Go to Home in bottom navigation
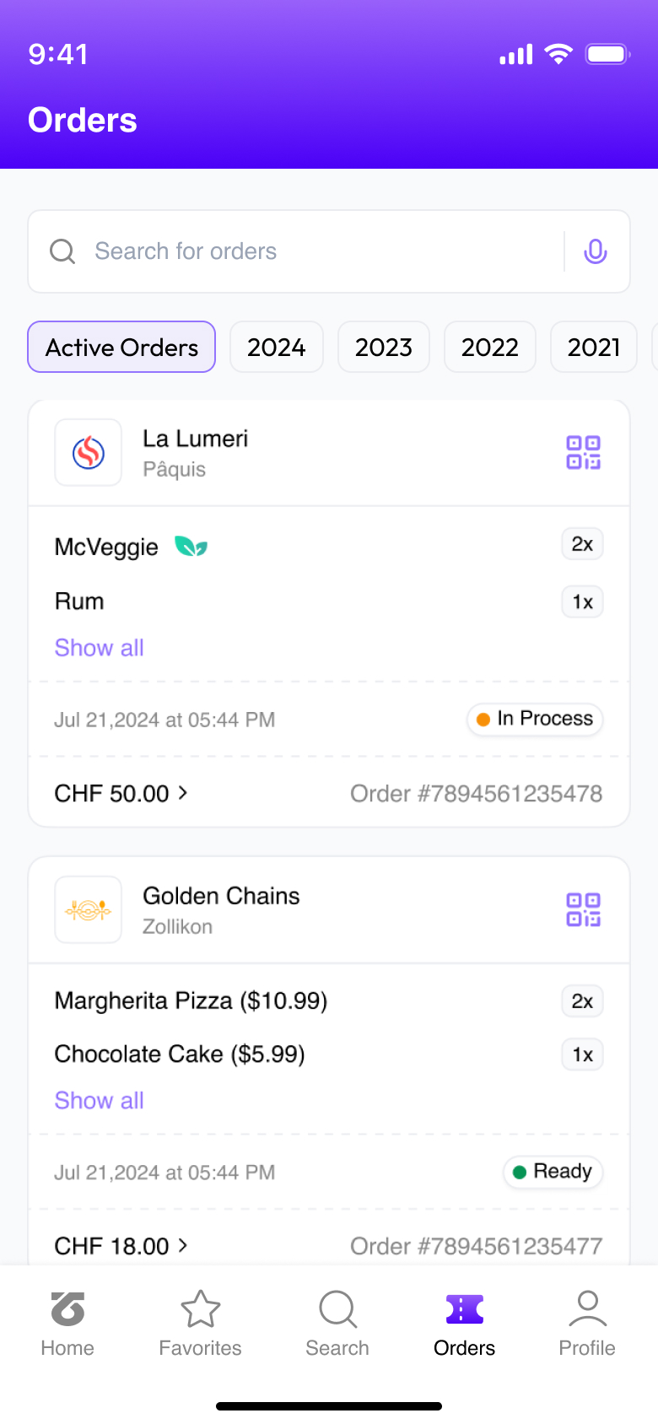 (67, 1323)
